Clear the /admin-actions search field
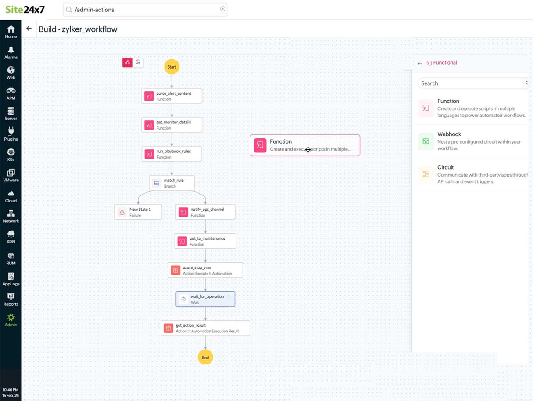The width and height of the screenshot is (533, 401). click(x=223, y=9)
